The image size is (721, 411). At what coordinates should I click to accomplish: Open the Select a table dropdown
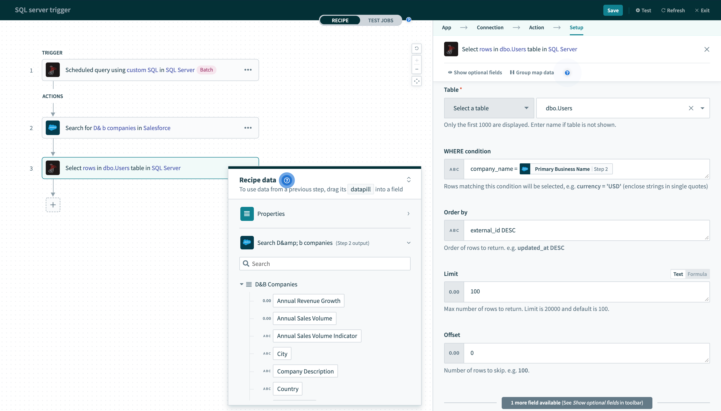(488, 108)
